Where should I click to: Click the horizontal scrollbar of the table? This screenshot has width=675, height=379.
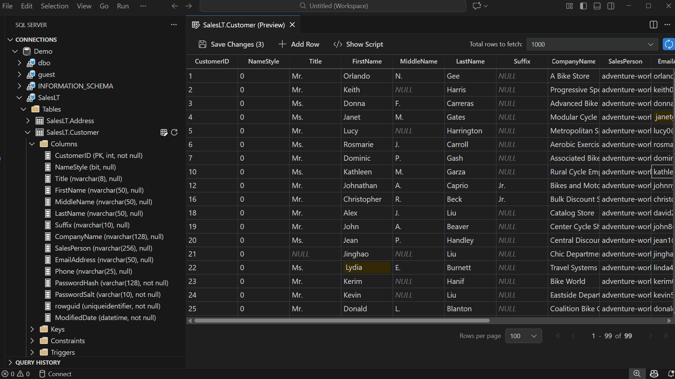[x=342, y=320]
